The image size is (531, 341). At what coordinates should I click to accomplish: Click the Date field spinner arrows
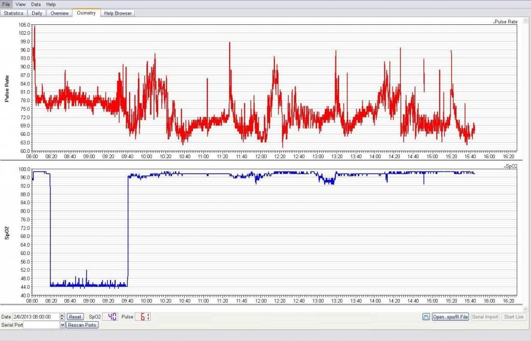[62, 317]
